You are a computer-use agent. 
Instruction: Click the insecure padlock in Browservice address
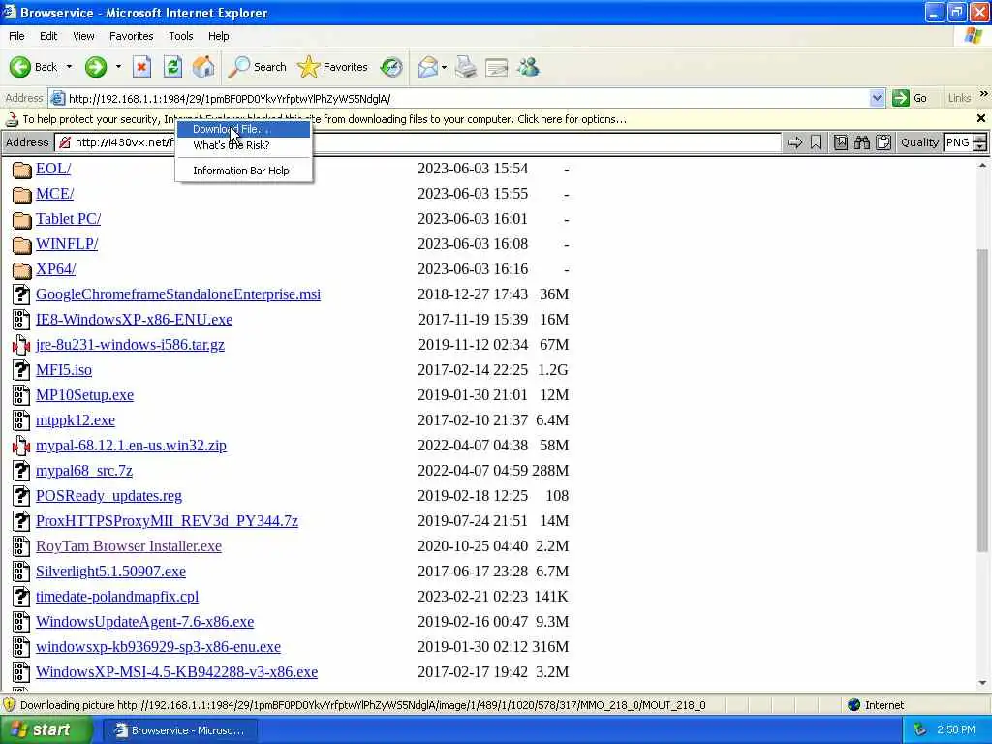click(65, 143)
